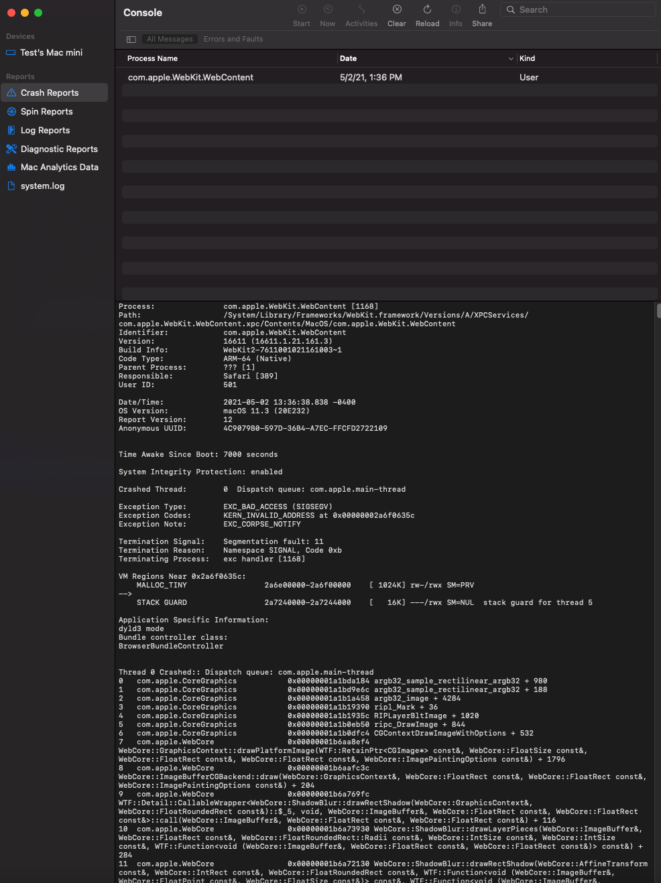Click the BrowserBundleController text line

171,646
